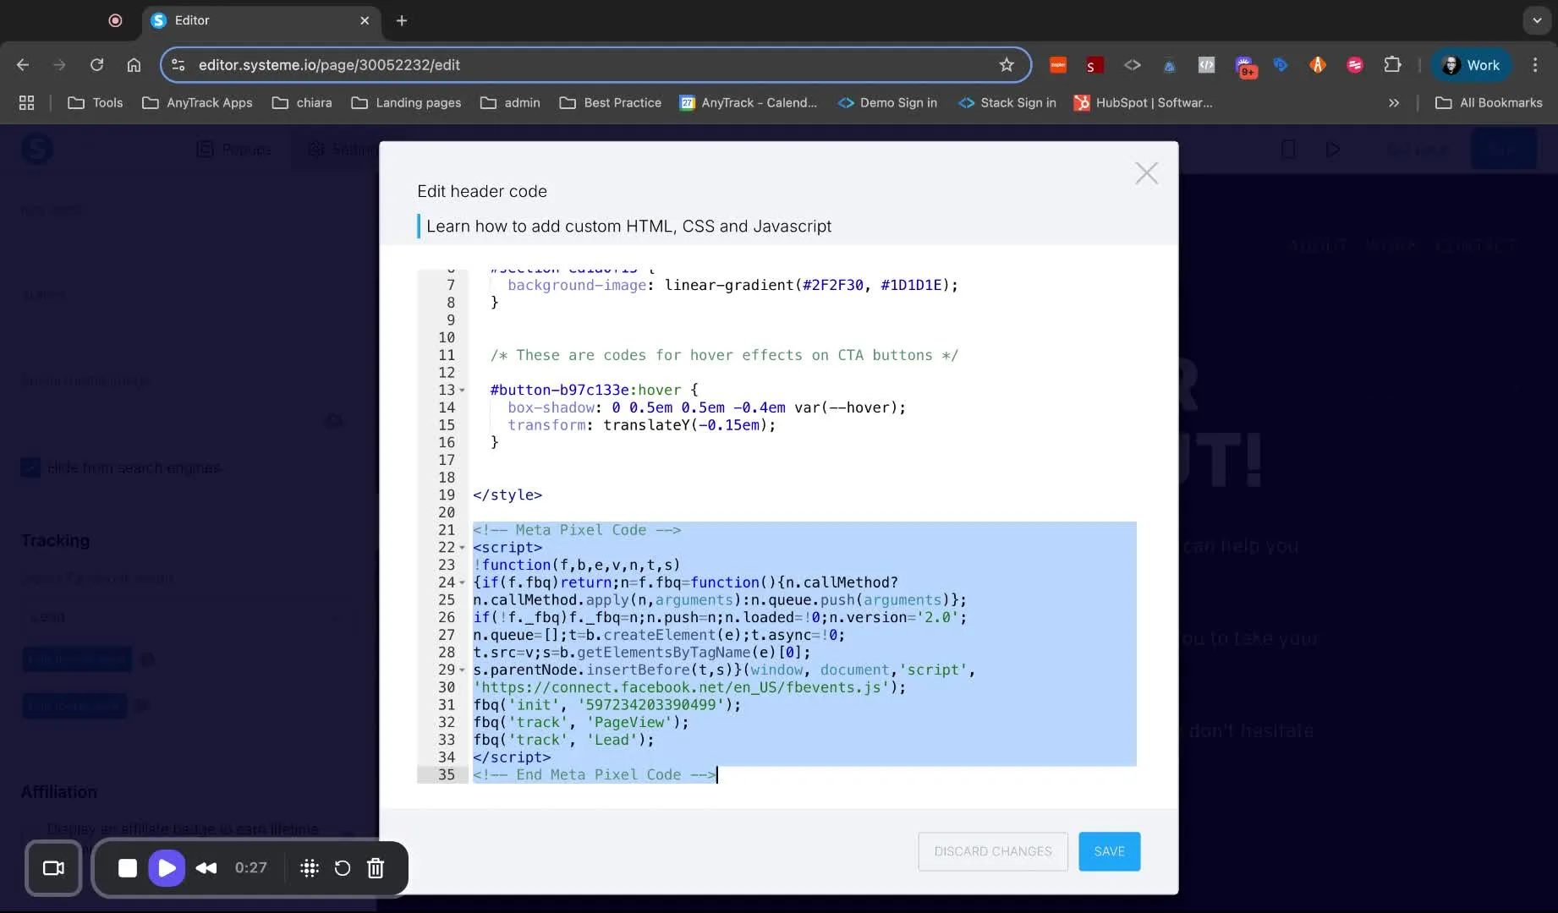The image size is (1558, 913).
Task: Click the hover effects CSS comment line
Action: pyautogui.click(x=724, y=355)
